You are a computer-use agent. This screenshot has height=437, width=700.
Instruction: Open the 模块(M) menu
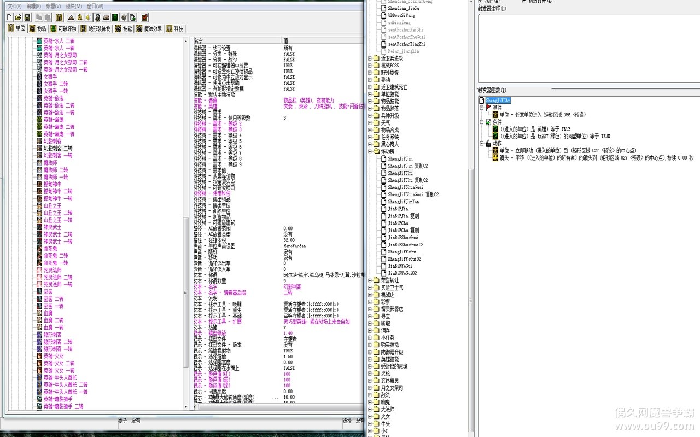[x=74, y=6]
